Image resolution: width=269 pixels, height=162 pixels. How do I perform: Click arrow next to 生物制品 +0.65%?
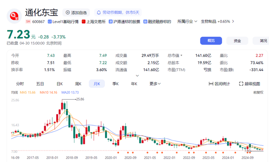tap(233, 21)
